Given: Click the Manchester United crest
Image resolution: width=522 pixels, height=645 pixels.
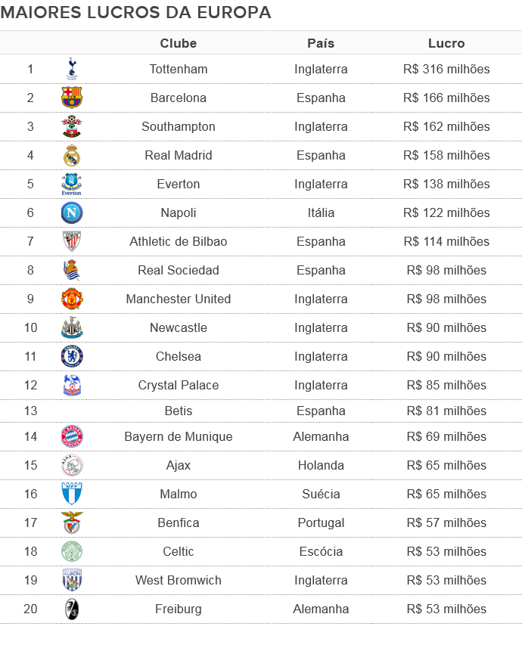Looking at the screenshot, I should coord(72,299).
